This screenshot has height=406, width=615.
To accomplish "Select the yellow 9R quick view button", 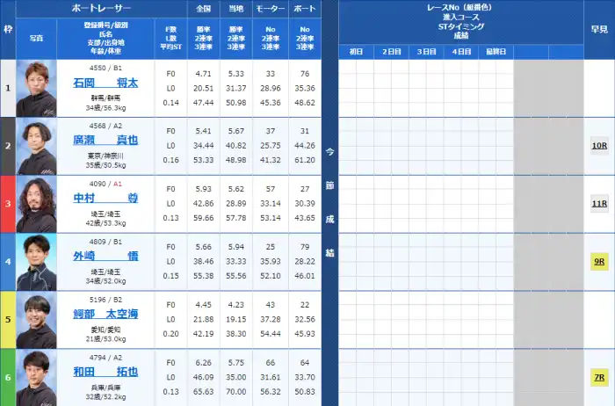I will [598, 261].
